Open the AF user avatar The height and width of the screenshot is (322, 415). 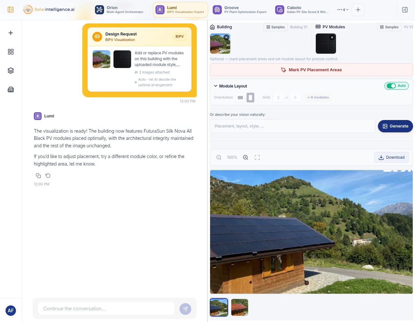[x=11, y=311]
